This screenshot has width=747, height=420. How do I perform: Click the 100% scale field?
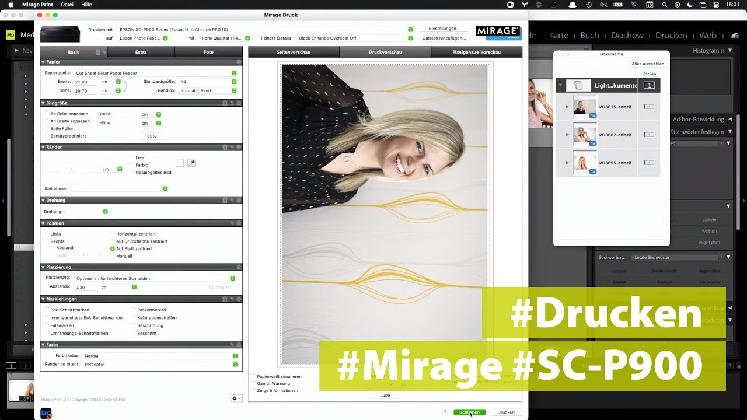pos(151,136)
